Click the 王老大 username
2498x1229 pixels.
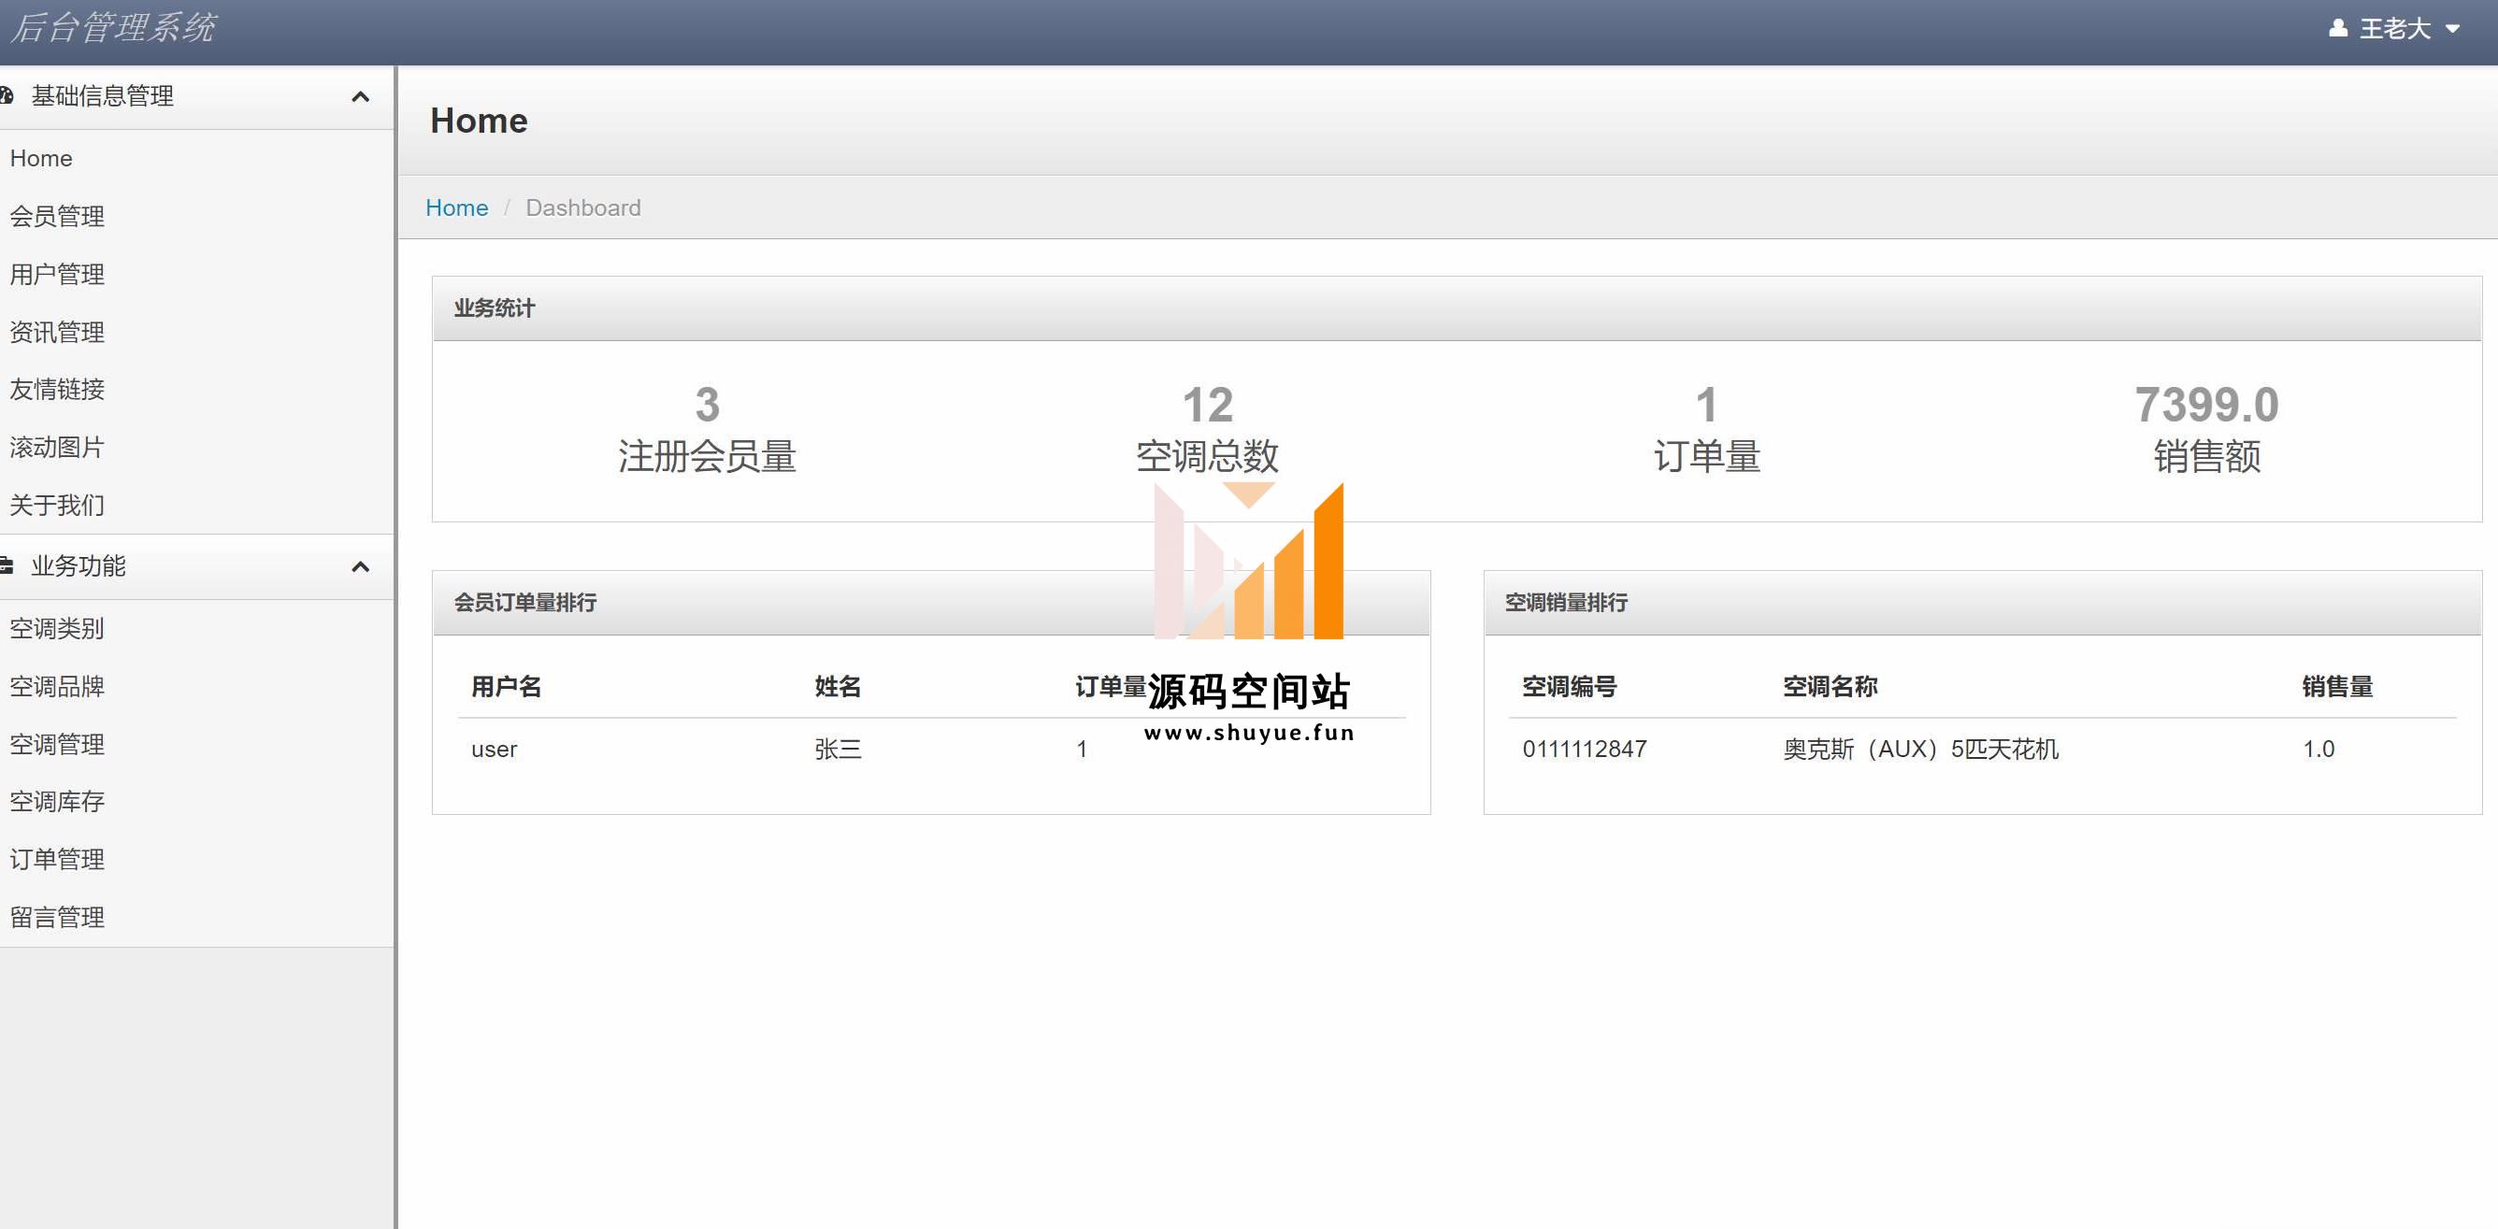2395,29
